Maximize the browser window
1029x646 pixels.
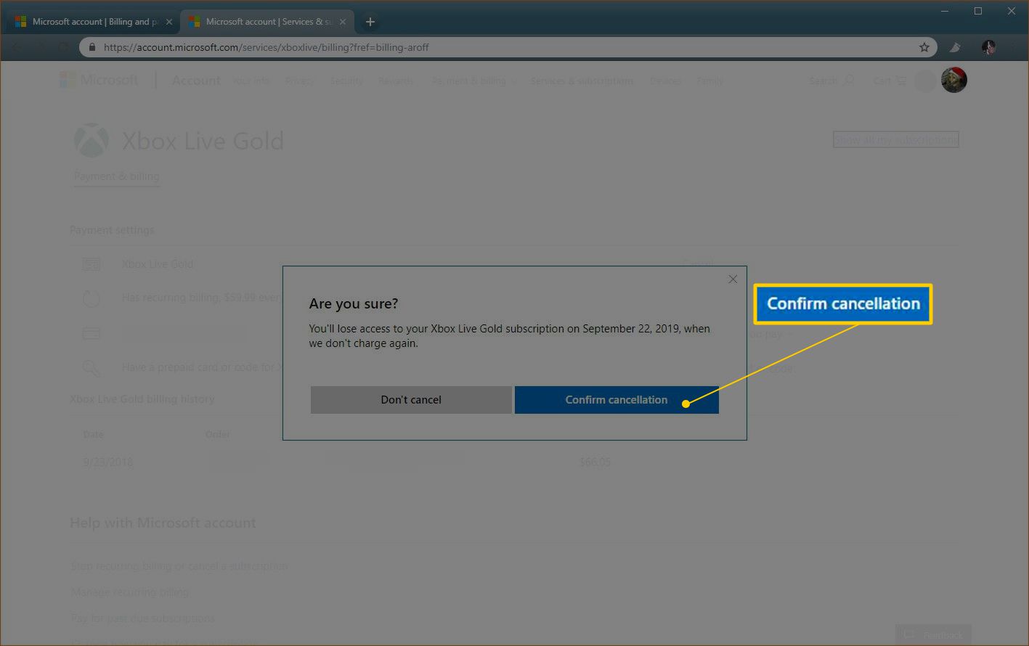pos(978,11)
